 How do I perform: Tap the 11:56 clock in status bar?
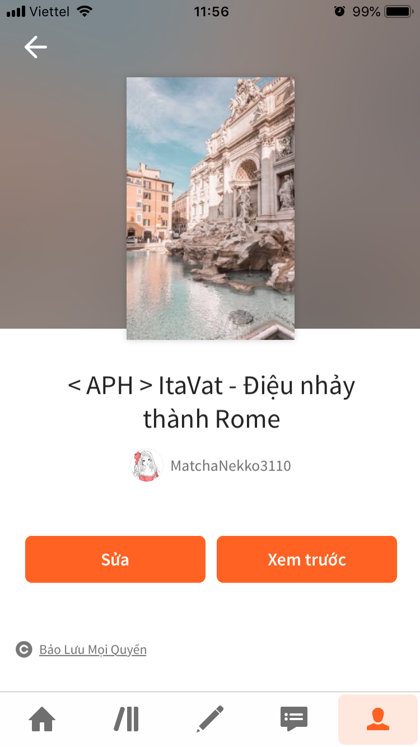(211, 11)
